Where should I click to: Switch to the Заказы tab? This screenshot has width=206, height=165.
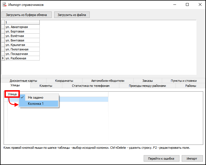pos(147,81)
